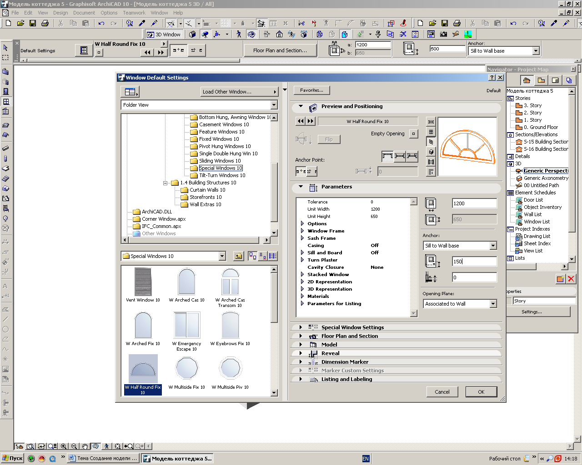Viewport: 582px width, 465px height.
Task: Click the OK button
Action: coord(481,391)
